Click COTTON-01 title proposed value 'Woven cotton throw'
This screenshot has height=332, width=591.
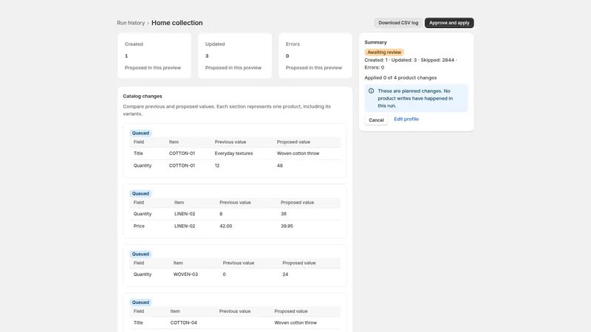click(298, 153)
